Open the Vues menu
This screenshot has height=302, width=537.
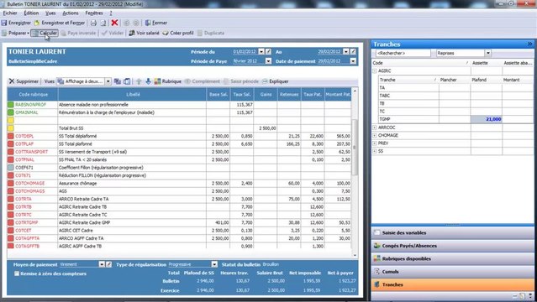pyautogui.click(x=50, y=13)
